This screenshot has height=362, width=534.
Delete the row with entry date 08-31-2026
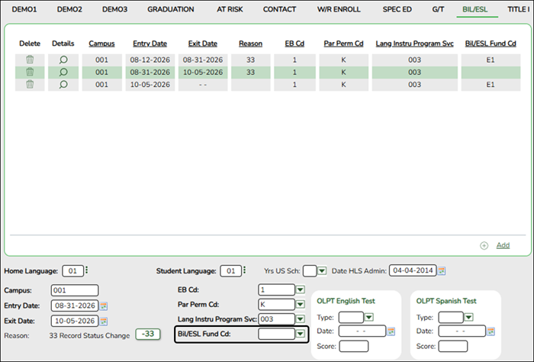30,72
